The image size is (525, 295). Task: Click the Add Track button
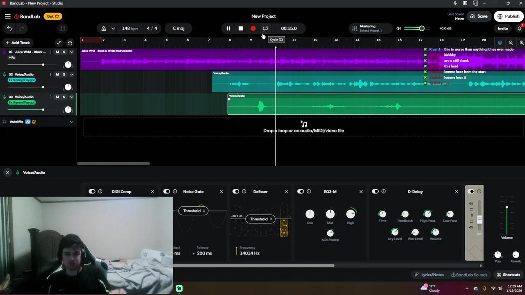(18, 43)
